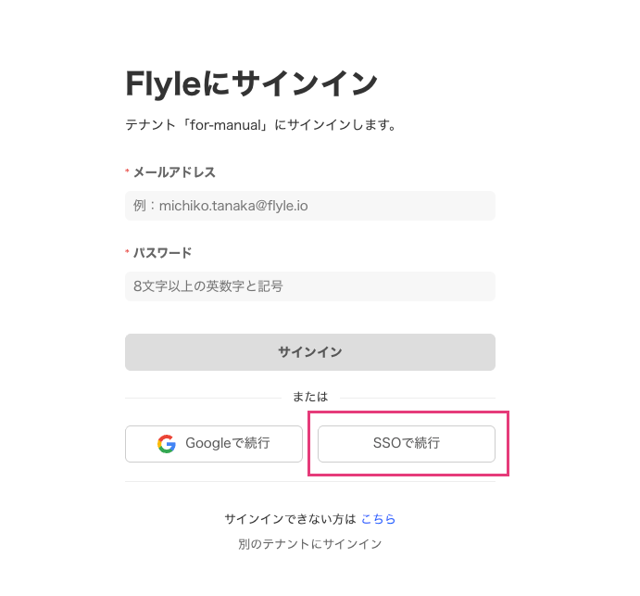Click the Flyleにサインイン heading
640x596 pixels.
(x=251, y=83)
